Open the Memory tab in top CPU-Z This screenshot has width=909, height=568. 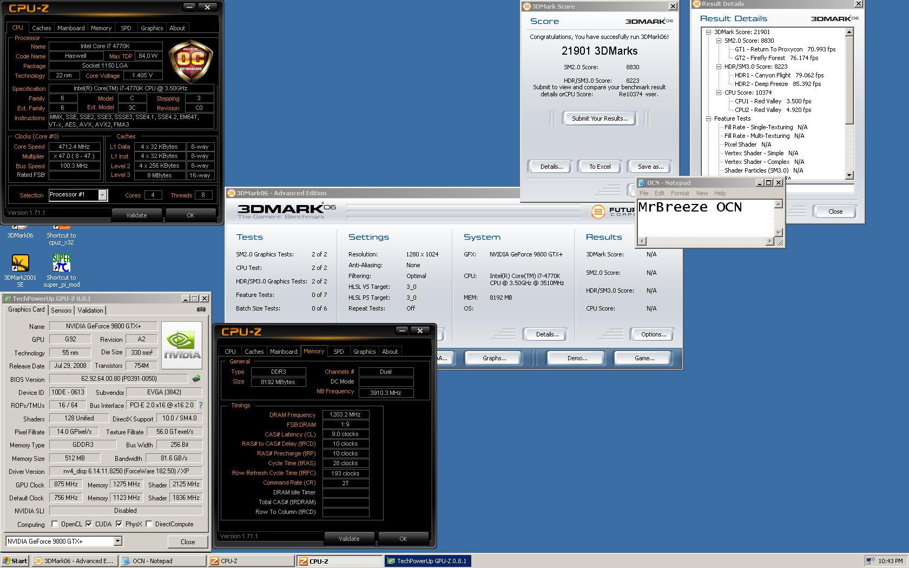[101, 28]
